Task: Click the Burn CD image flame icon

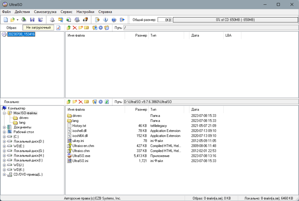Action: click(86, 20)
